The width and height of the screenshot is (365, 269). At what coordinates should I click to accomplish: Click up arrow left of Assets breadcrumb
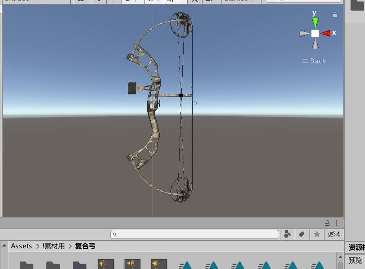(x=4, y=245)
